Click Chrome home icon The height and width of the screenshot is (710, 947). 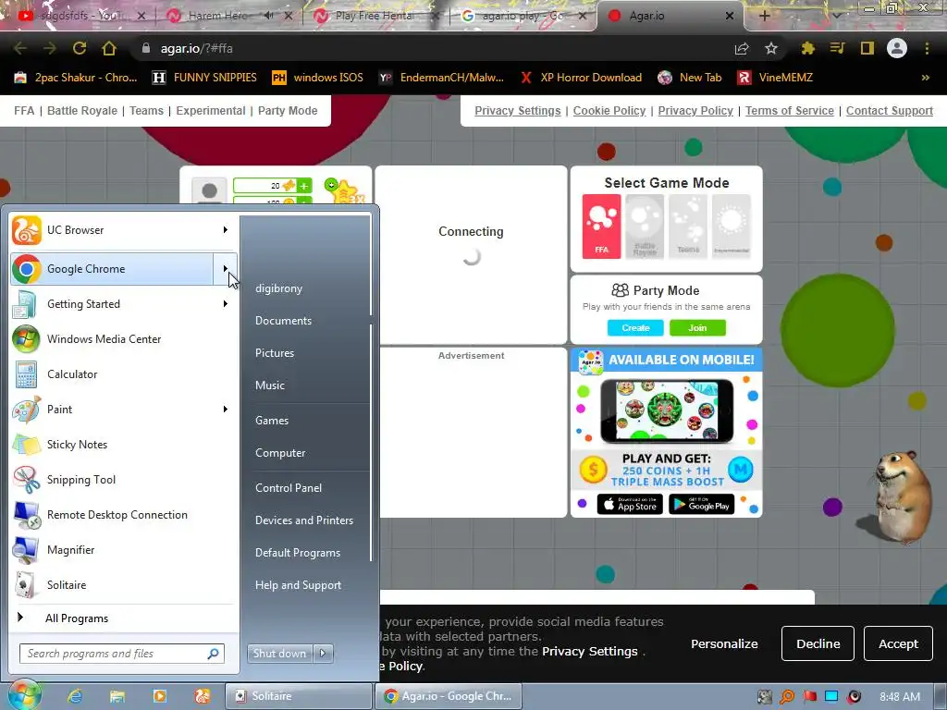coord(109,48)
